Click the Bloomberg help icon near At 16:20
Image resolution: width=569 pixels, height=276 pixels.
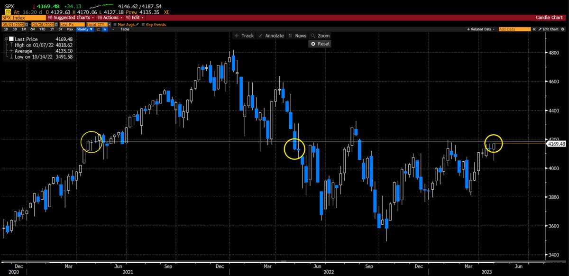pyautogui.click(x=8, y=12)
